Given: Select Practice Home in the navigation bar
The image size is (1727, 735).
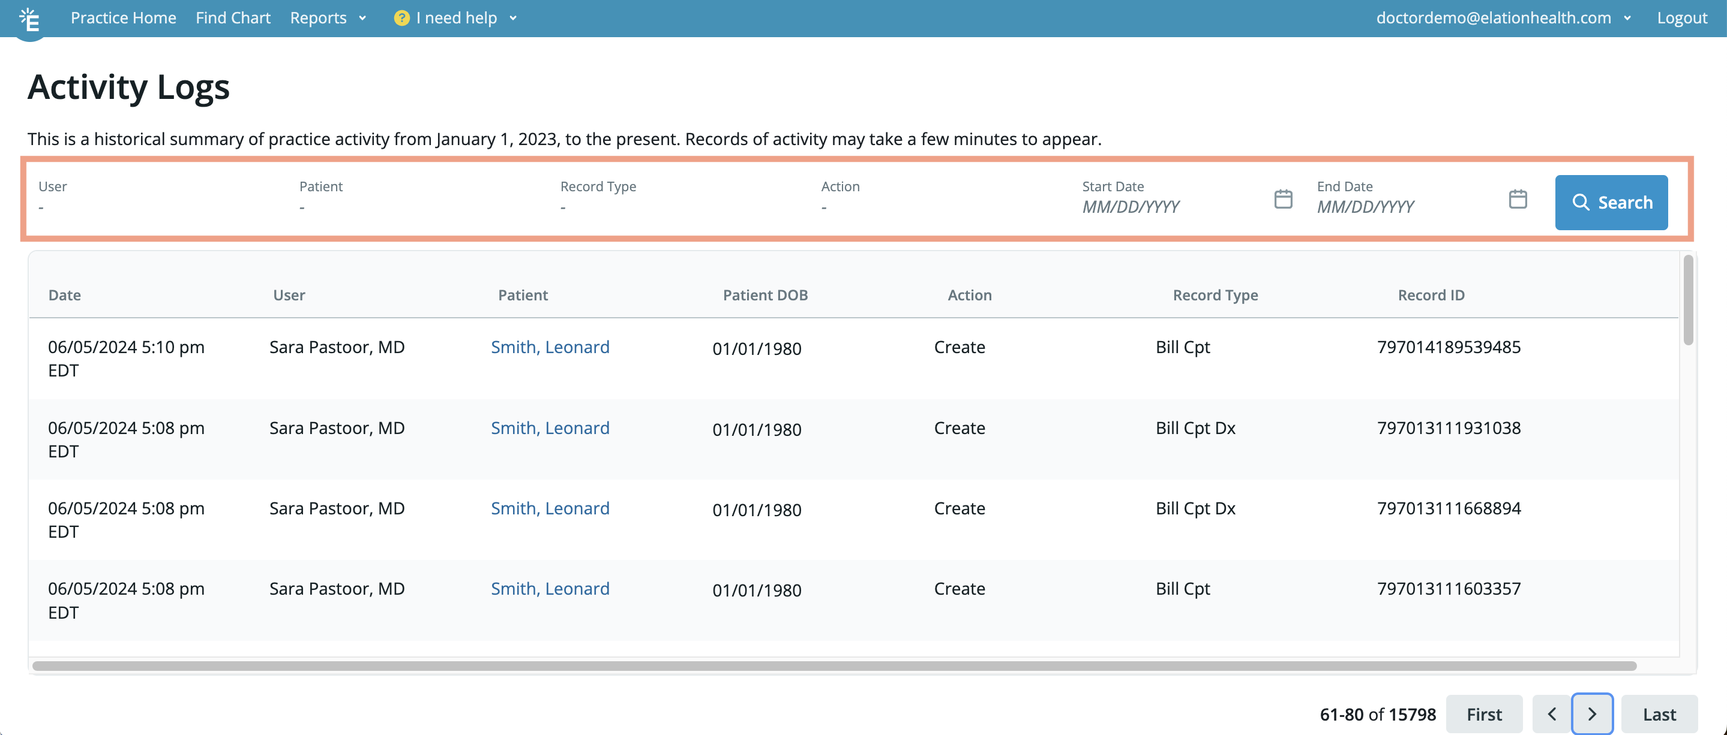Looking at the screenshot, I should coord(124,18).
